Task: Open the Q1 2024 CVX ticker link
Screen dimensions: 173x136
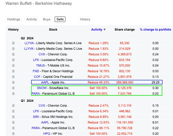Action: point(42,106)
